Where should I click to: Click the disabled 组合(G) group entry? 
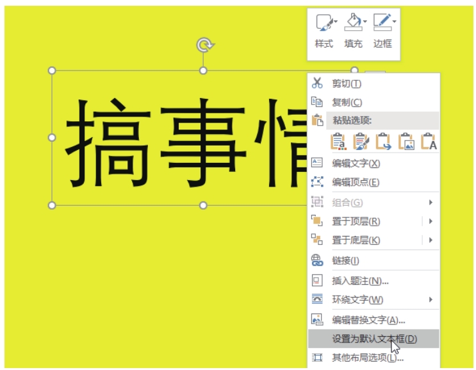pos(374,203)
